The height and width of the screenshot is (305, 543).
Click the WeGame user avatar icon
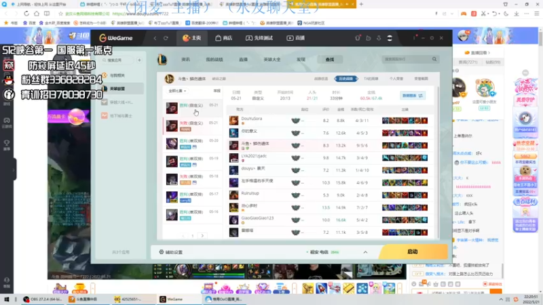point(390,38)
